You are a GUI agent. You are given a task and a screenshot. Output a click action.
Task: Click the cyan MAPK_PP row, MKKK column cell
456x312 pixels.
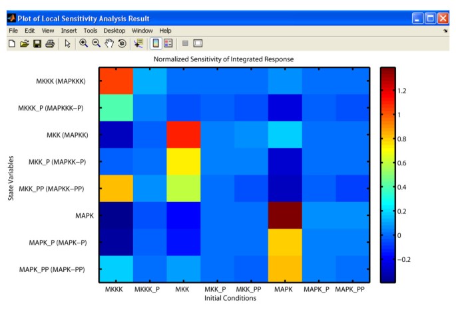pyautogui.click(x=116, y=269)
